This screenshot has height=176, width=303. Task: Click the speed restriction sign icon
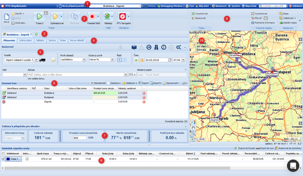pyautogui.click(x=149, y=47)
